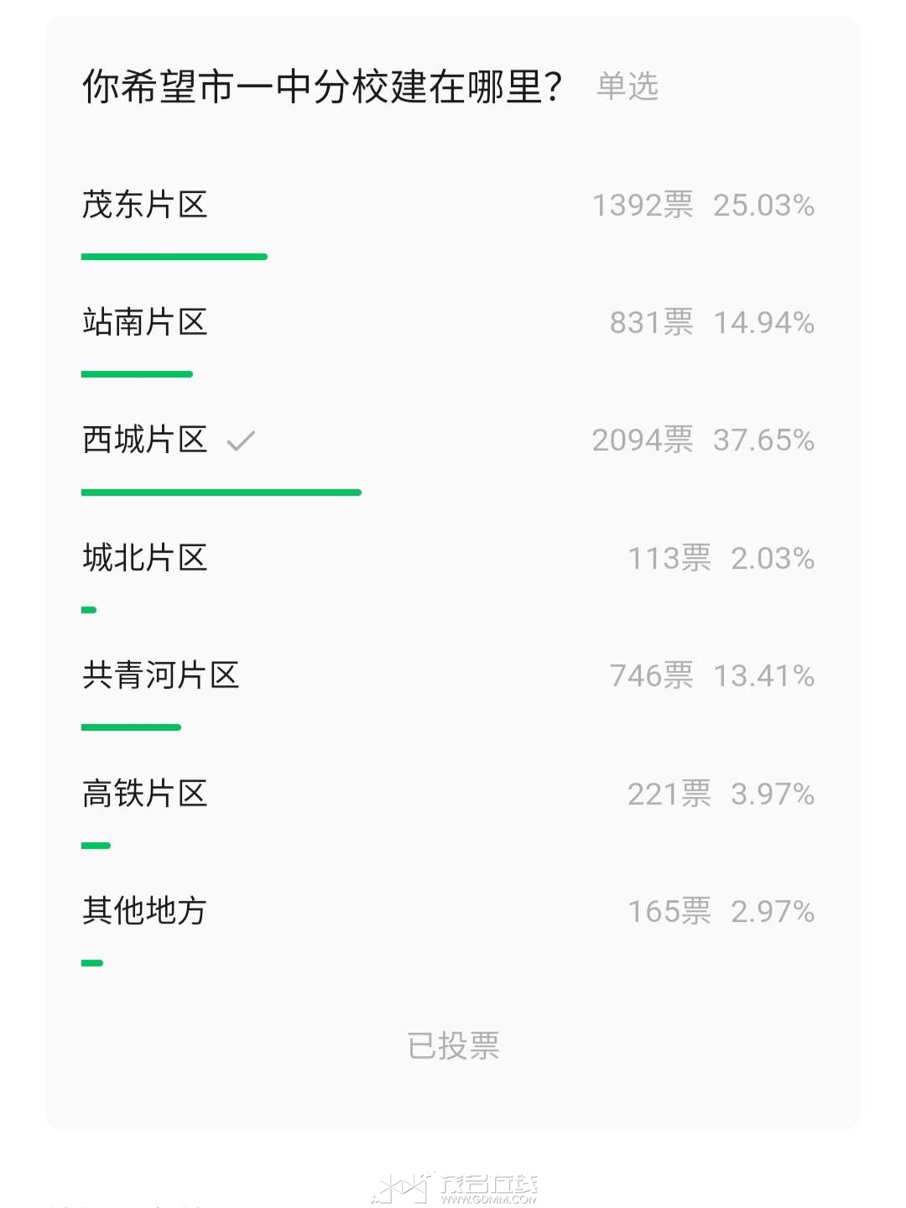Click the 1392票 25.03% result text

[x=703, y=206]
